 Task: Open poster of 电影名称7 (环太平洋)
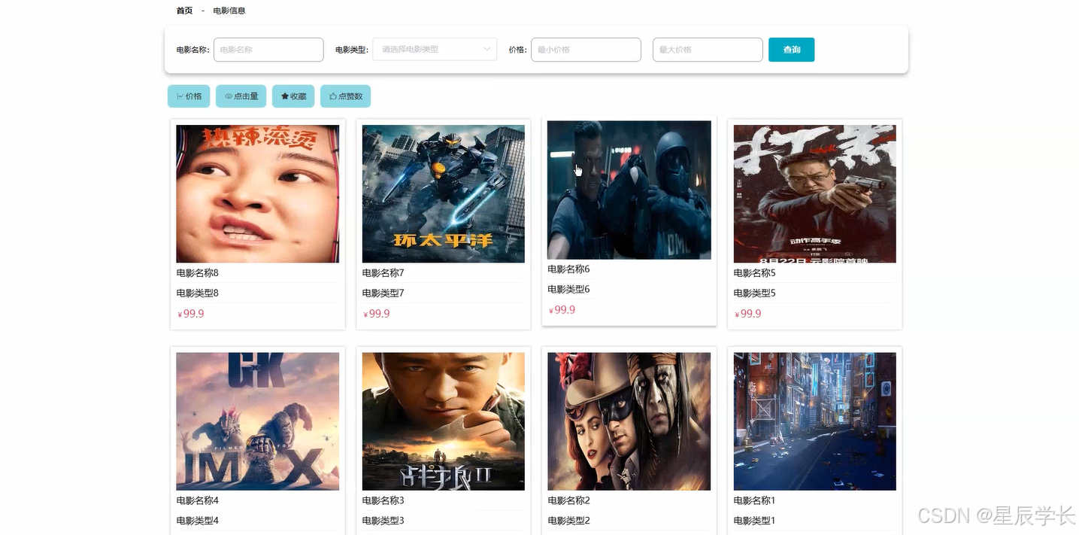[x=444, y=193]
